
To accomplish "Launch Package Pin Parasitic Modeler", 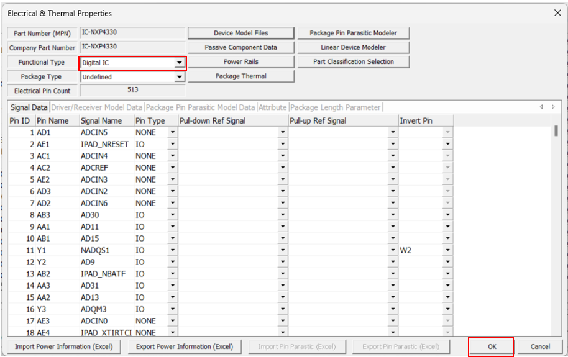I will coord(353,33).
